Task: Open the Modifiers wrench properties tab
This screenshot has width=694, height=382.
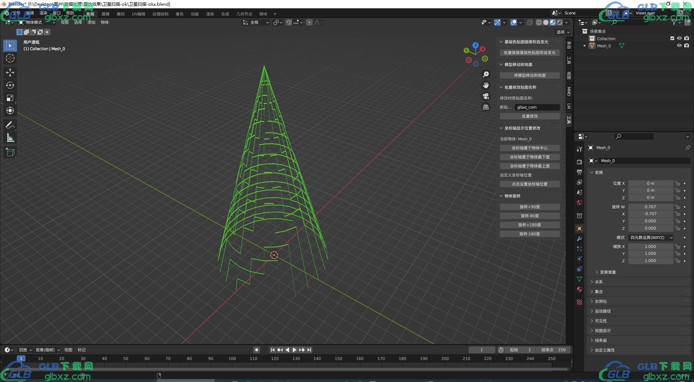Action: coord(579,239)
